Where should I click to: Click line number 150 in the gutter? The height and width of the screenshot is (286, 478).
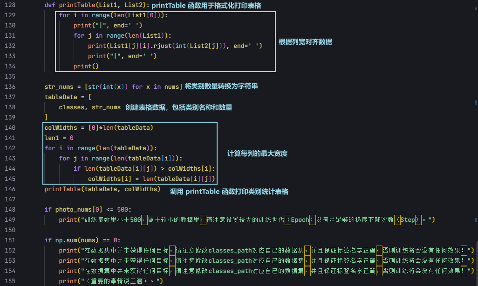[x=10, y=230]
